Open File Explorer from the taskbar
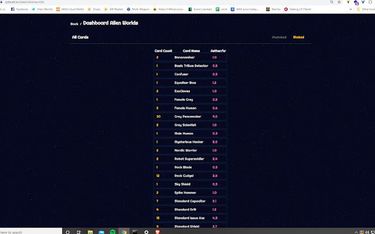This screenshot has height=234, width=375. tap(90, 232)
